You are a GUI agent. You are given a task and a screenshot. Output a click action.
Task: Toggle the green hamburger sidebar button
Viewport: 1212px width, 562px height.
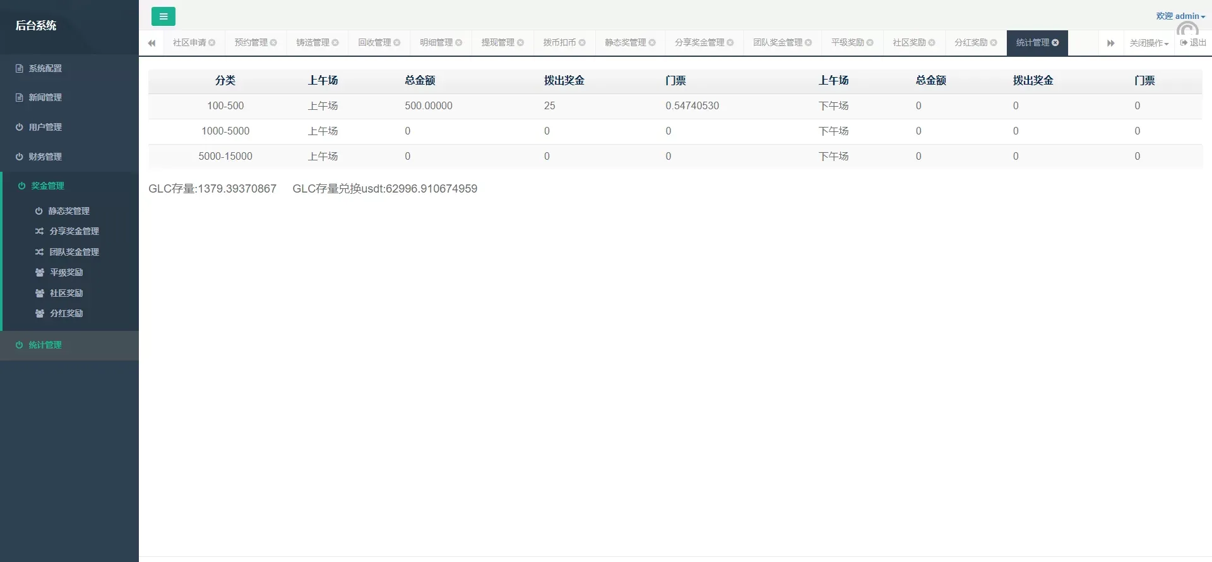pyautogui.click(x=163, y=16)
